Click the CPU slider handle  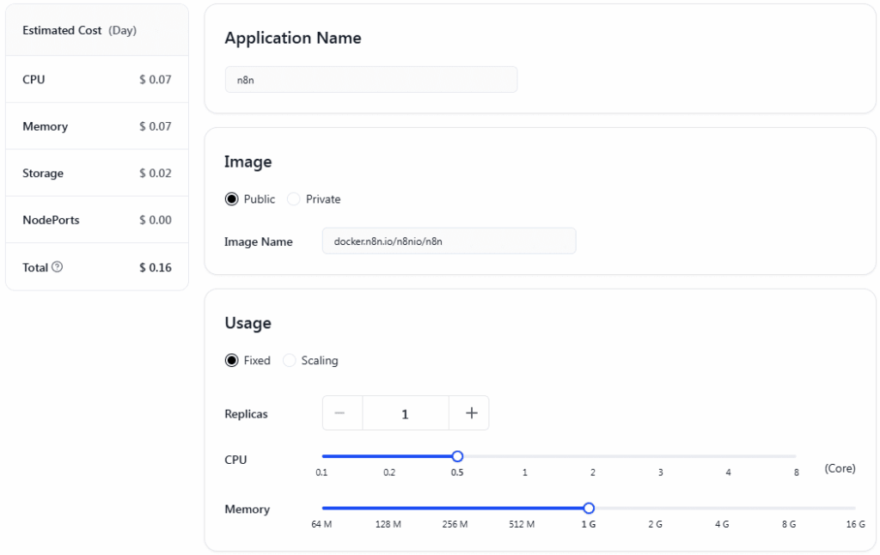click(x=457, y=456)
